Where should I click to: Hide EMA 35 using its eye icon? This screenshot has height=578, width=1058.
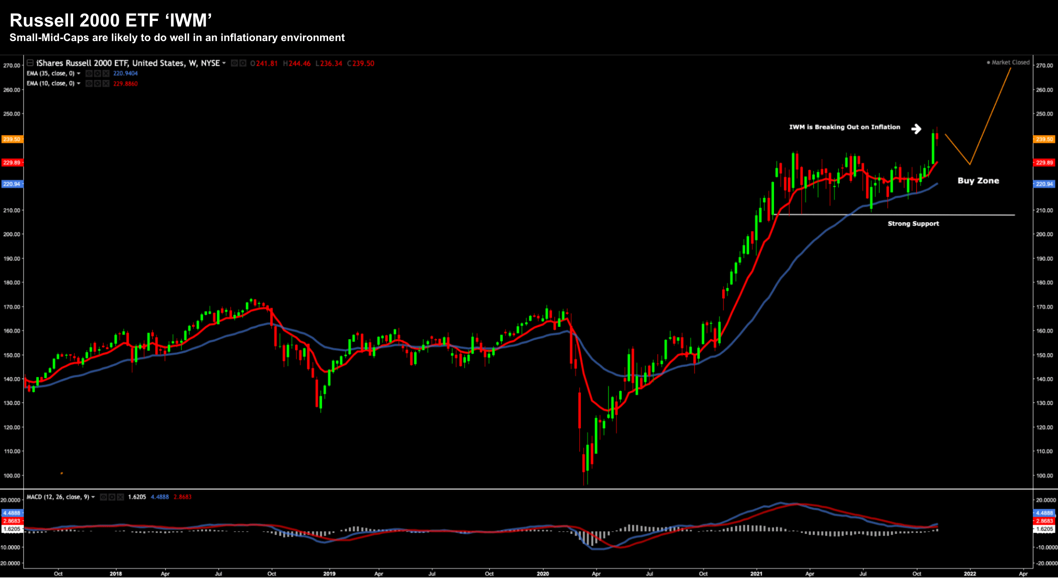coord(89,74)
